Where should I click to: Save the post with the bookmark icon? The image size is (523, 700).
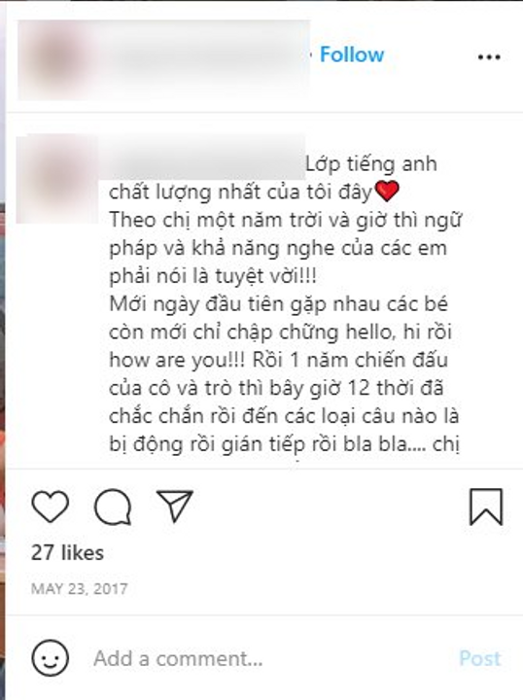(x=486, y=507)
